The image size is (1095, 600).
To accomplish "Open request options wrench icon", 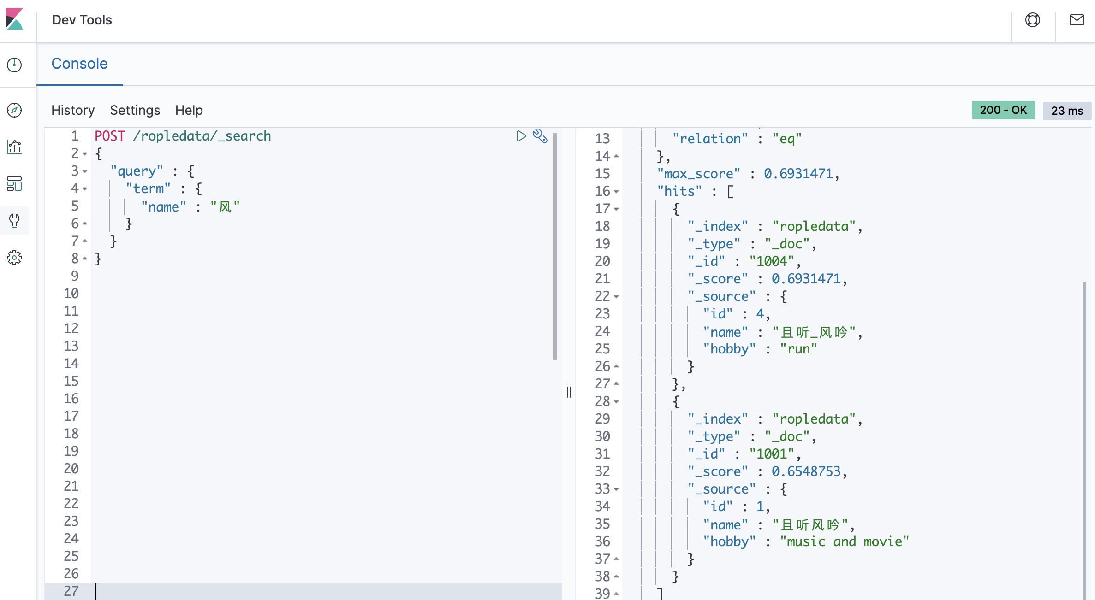I will (540, 136).
